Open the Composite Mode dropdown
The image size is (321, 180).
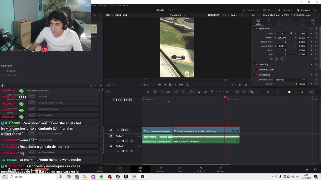click(x=290, y=80)
